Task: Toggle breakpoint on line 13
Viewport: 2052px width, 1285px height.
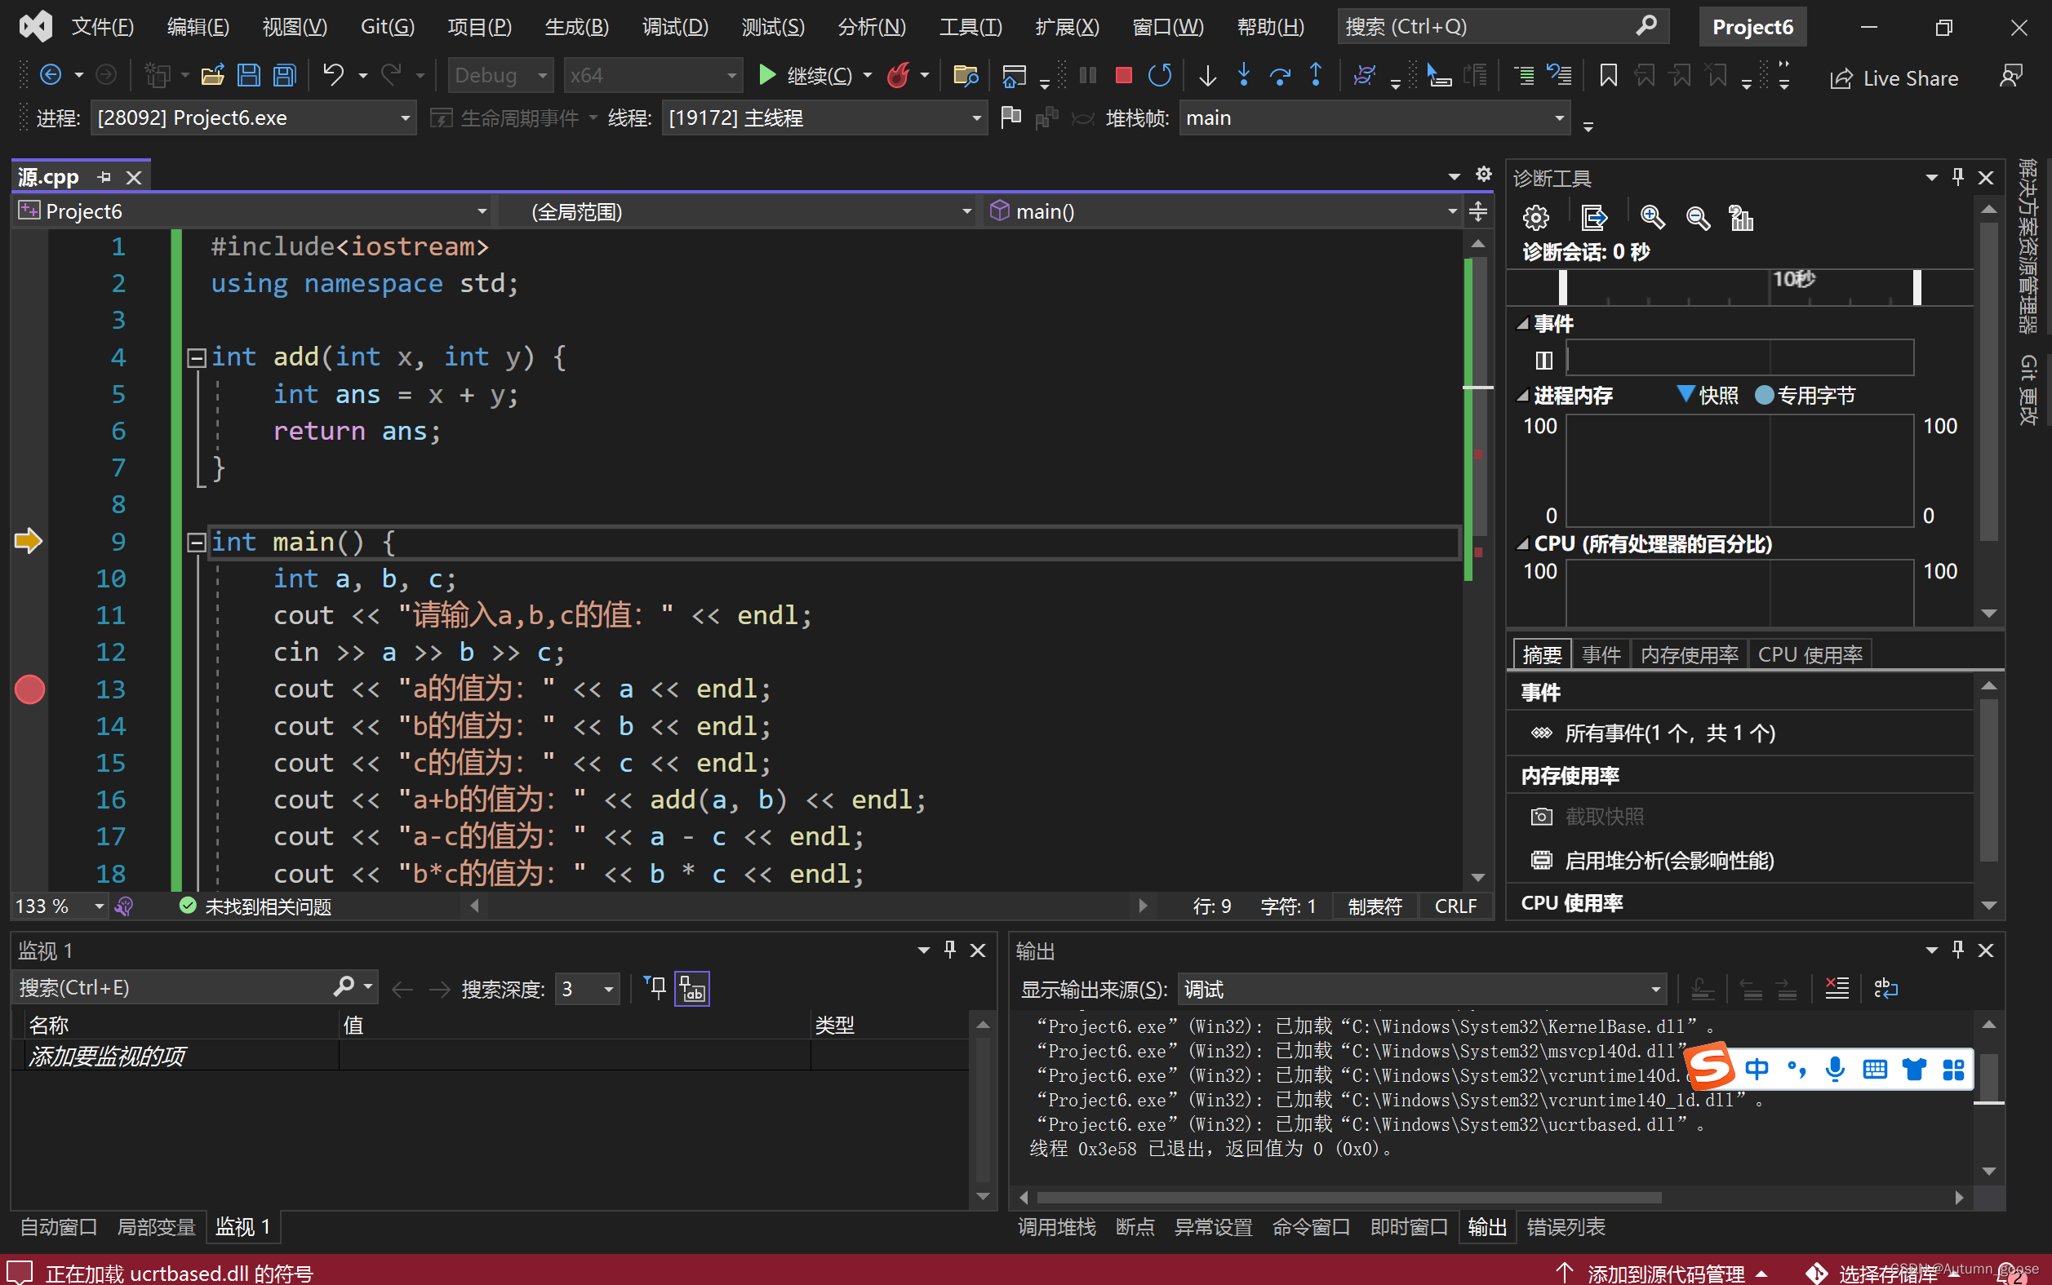Action: 29,689
